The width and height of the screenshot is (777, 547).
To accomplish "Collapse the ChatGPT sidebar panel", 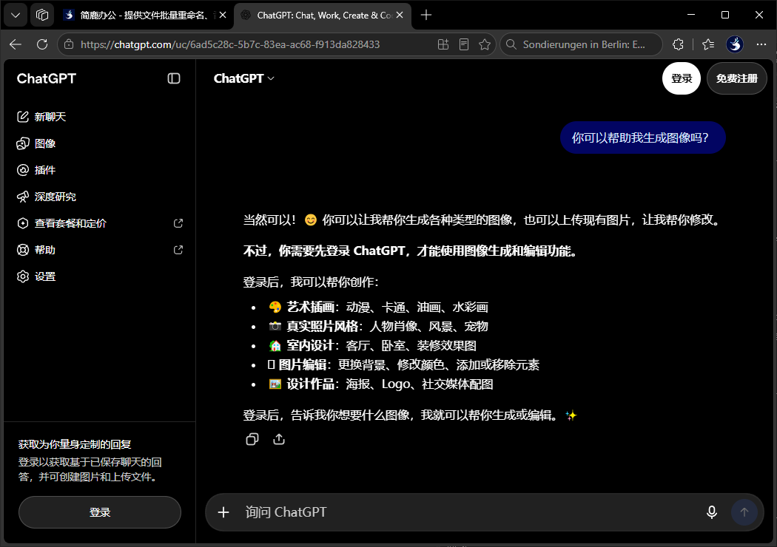I will click(x=174, y=78).
